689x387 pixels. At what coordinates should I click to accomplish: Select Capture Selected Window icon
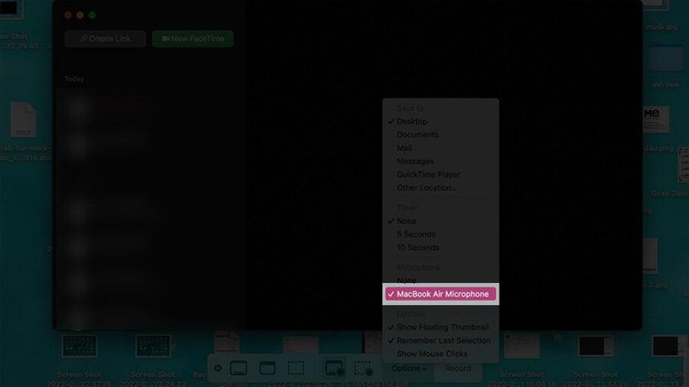pyautogui.click(x=267, y=369)
